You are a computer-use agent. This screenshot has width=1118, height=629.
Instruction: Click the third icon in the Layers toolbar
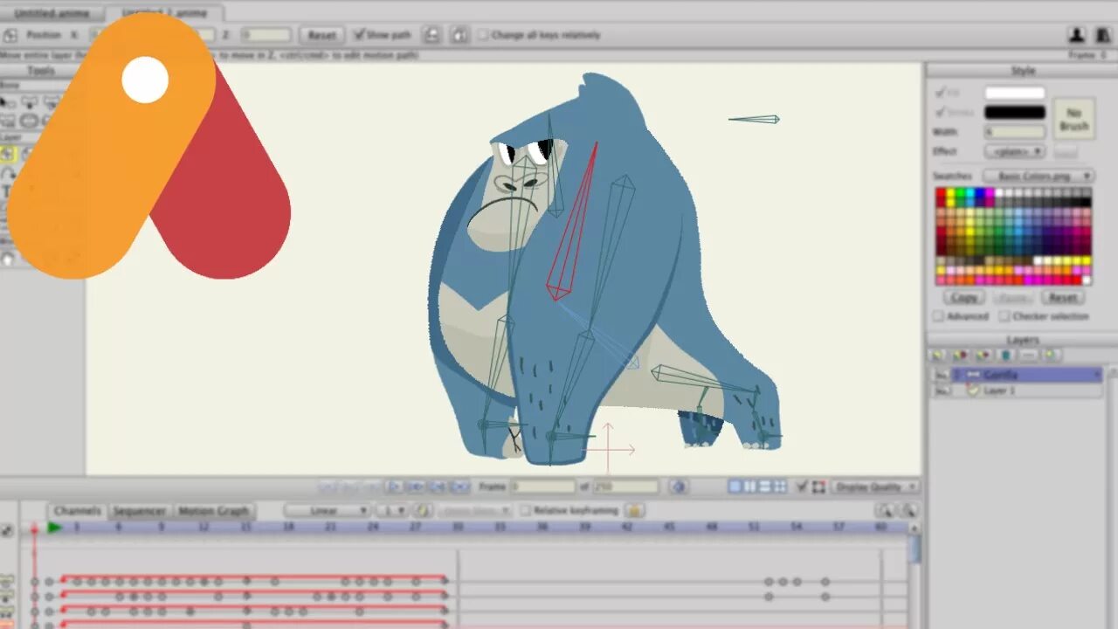983,356
